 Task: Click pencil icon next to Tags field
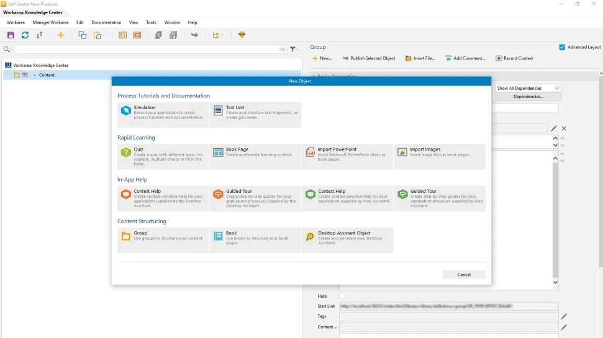(x=564, y=316)
